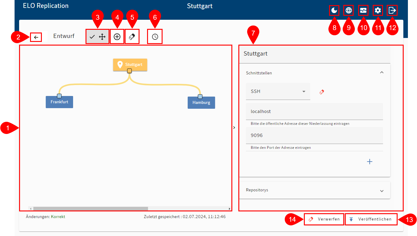Click the 9096 port field
The width and height of the screenshot is (417, 236).
pyautogui.click(x=314, y=135)
